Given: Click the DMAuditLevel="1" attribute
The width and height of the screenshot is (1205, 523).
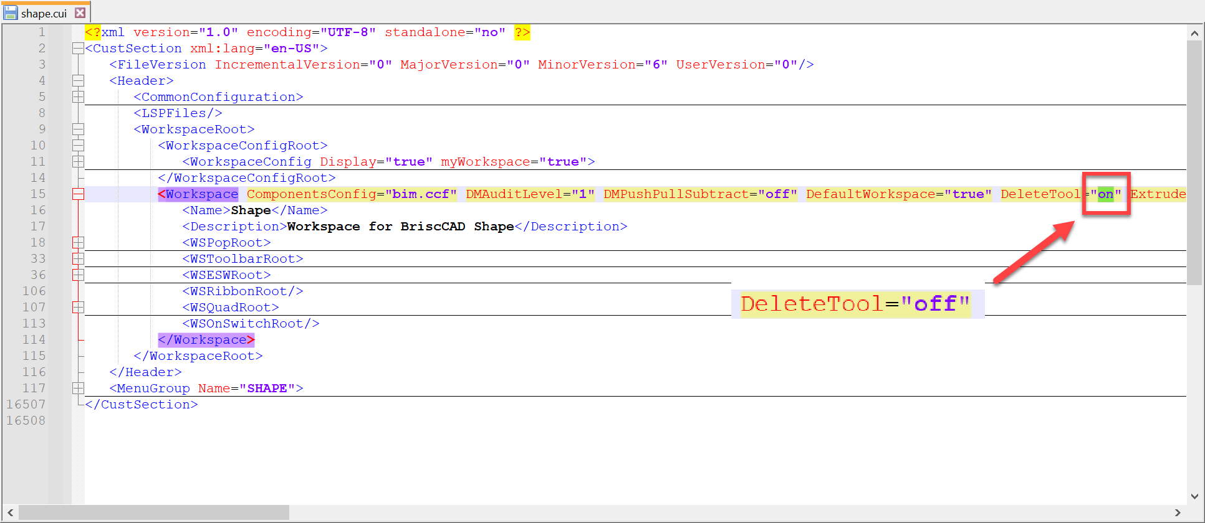Looking at the screenshot, I should [530, 194].
